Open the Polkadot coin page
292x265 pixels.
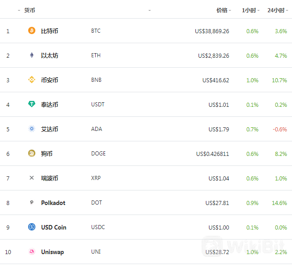(53, 203)
